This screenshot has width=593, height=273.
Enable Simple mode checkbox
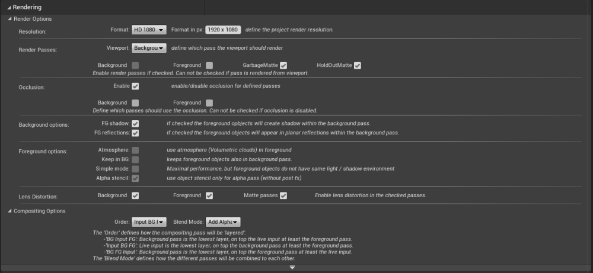pyautogui.click(x=136, y=169)
